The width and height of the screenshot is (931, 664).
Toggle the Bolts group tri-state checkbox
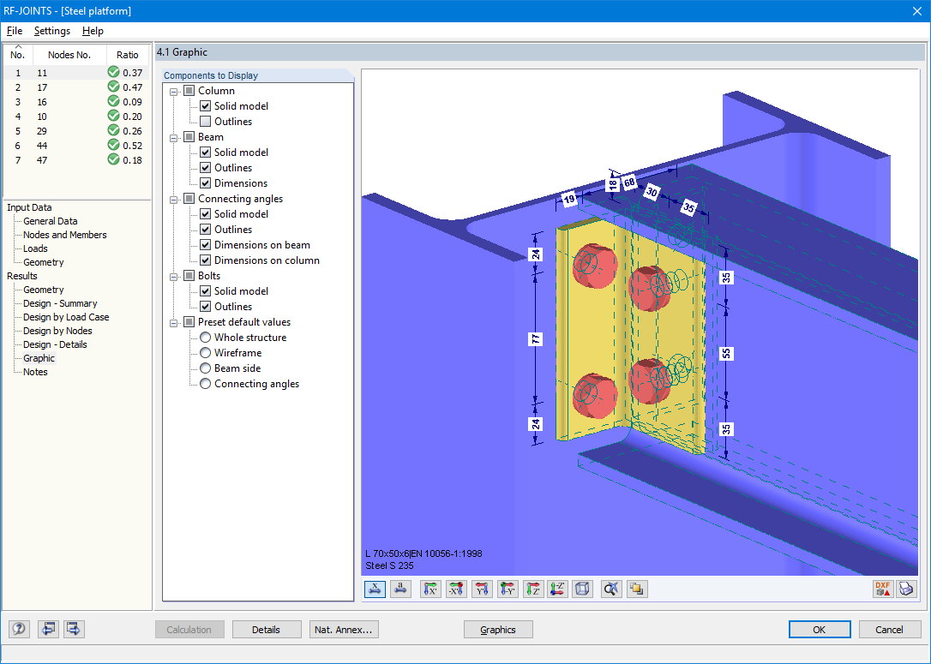click(189, 276)
